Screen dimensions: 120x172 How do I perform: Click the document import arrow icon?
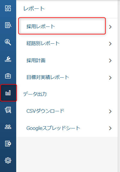click(x=8, y=144)
